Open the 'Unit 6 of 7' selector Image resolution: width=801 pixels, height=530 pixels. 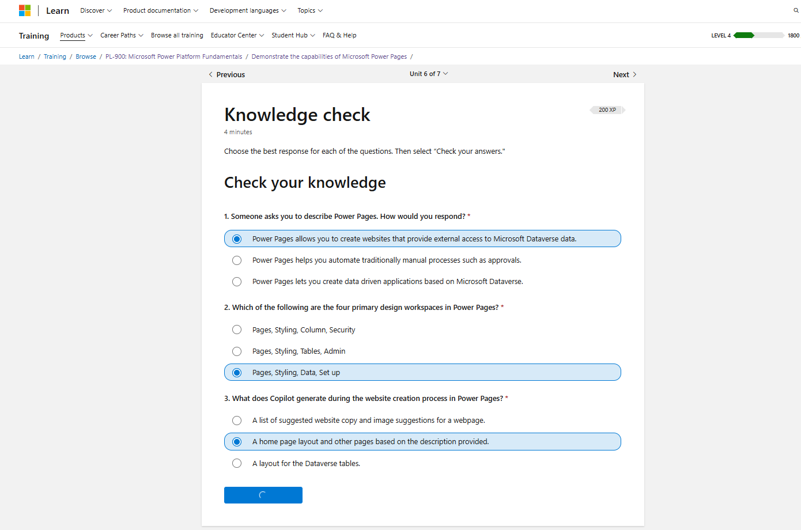click(429, 74)
